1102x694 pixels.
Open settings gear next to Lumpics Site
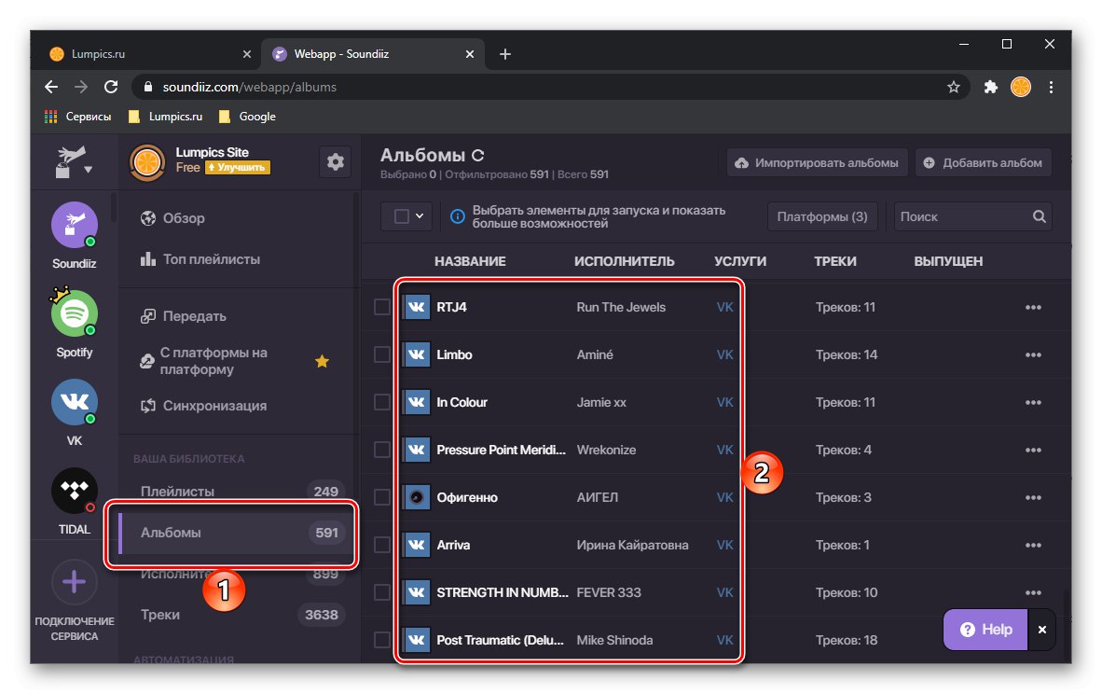(x=336, y=162)
